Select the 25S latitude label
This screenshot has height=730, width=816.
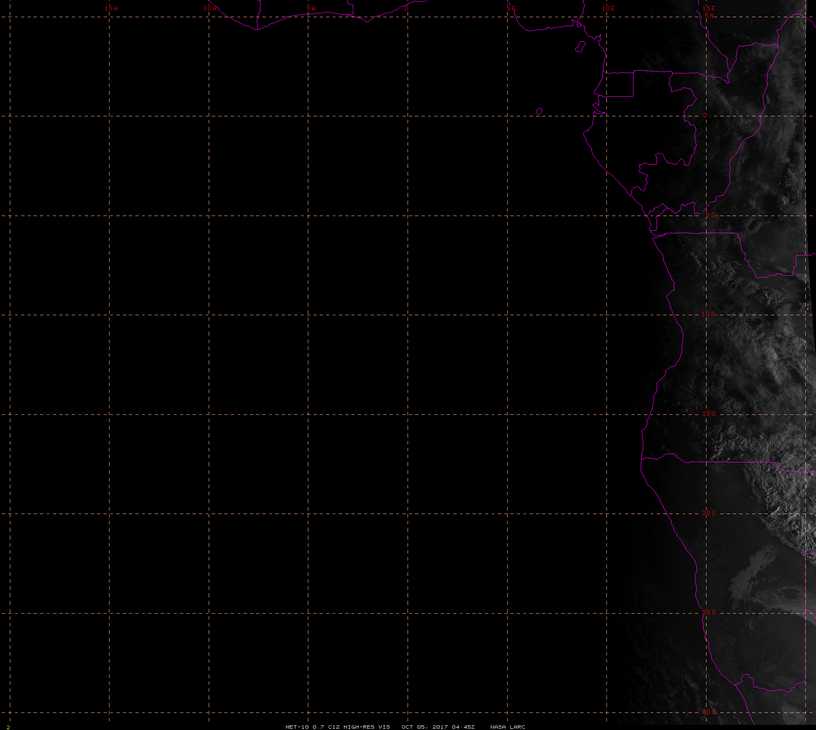click(x=709, y=612)
